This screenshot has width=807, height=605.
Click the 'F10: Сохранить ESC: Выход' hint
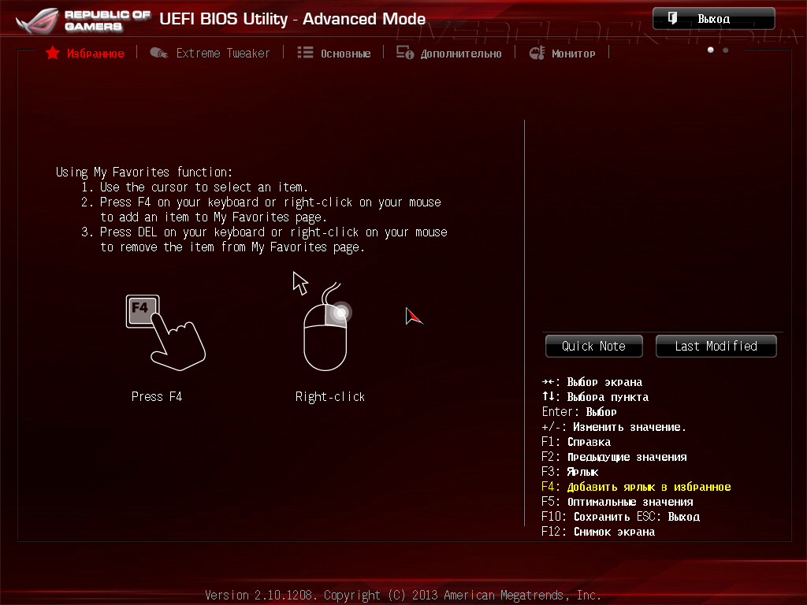tap(621, 517)
